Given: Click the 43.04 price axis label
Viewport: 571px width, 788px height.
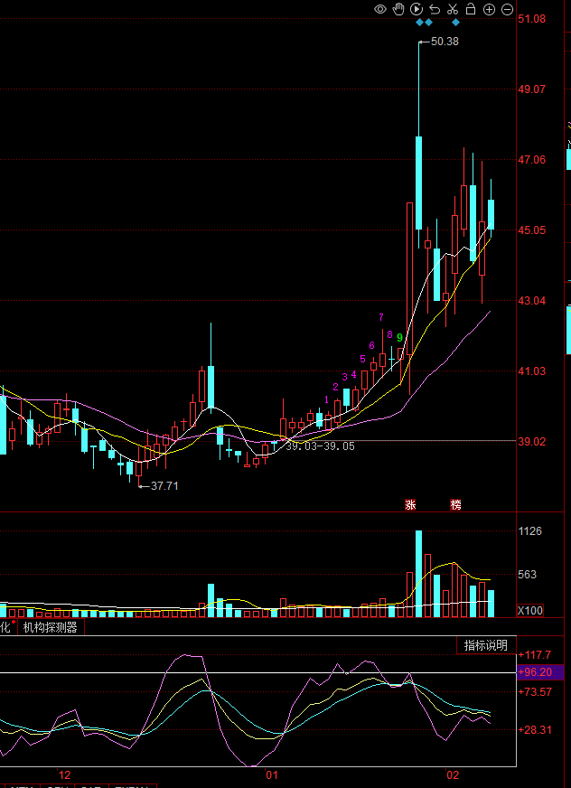Looking at the screenshot, I should 532,301.
